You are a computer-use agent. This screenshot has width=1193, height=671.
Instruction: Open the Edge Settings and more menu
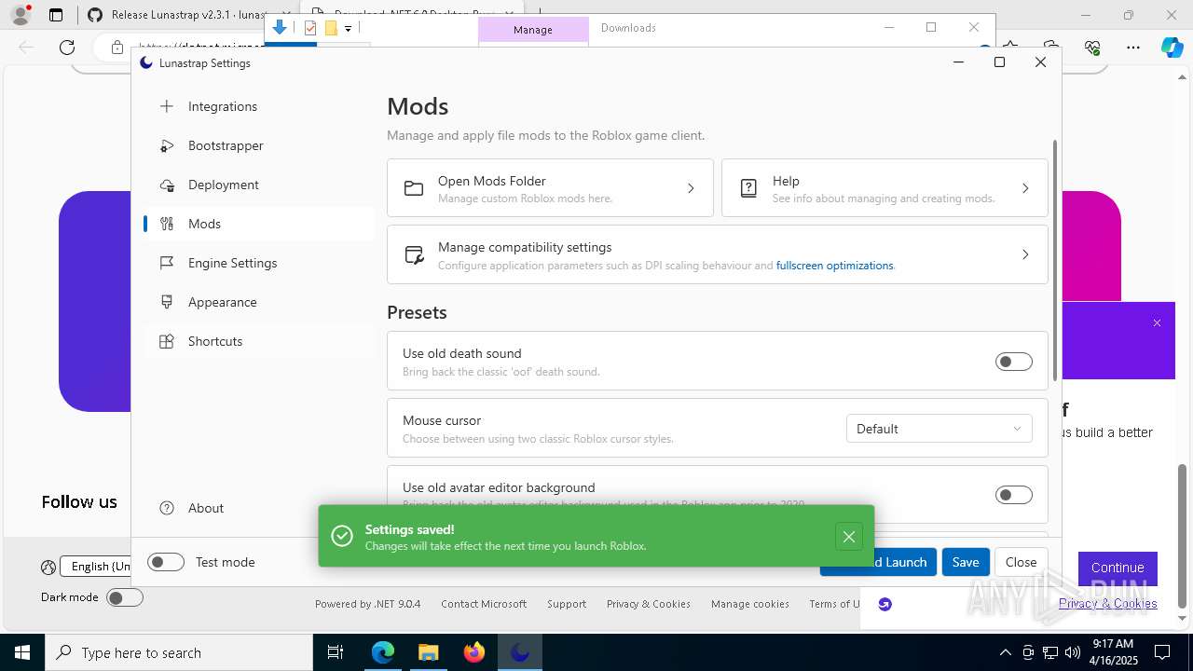(x=1132, y=47)
